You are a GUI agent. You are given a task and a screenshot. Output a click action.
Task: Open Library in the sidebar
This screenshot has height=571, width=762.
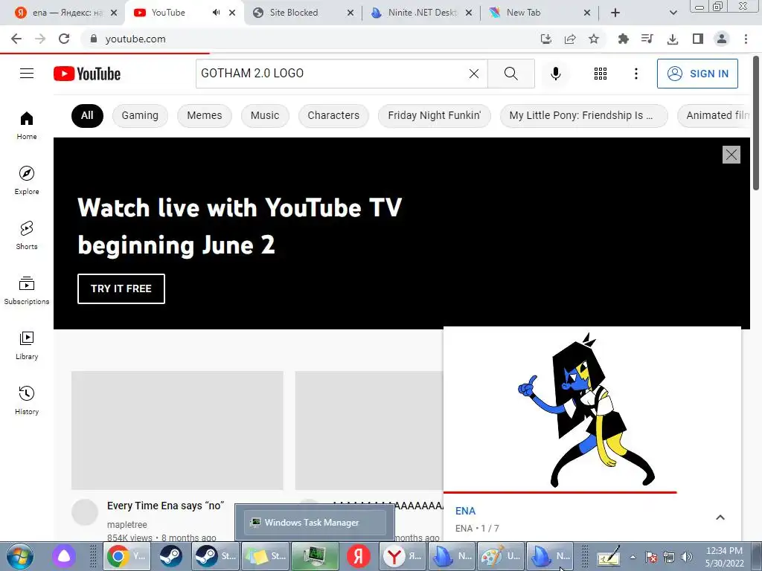(27, 345)
